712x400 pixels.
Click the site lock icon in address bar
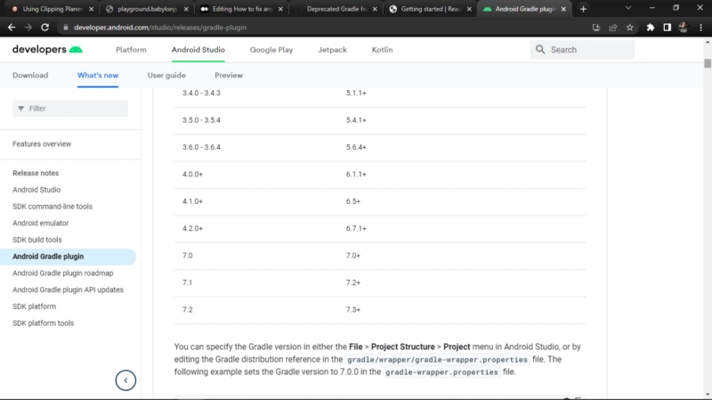(x=66, y=28)
